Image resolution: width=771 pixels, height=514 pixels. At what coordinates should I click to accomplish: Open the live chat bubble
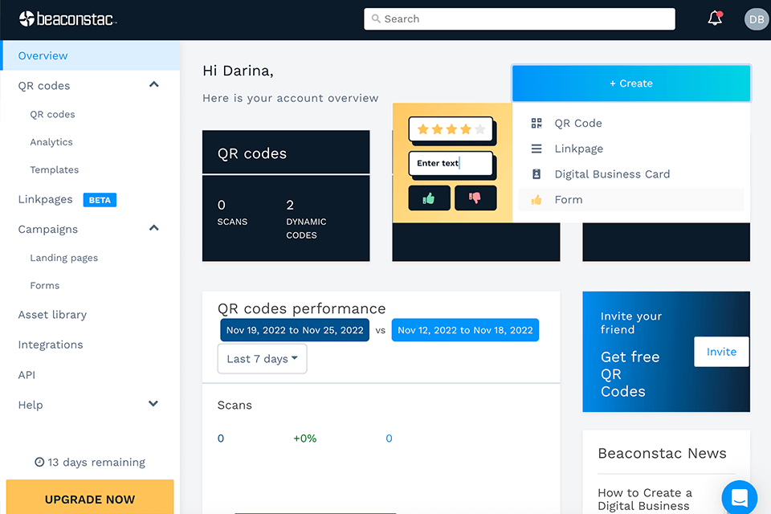click(x=739, y=497)
